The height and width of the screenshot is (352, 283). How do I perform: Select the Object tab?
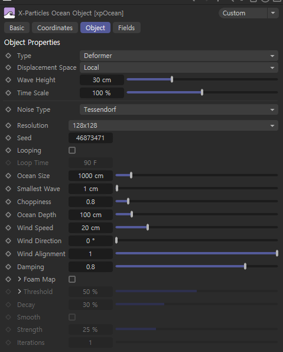click(x=95, y=28)
